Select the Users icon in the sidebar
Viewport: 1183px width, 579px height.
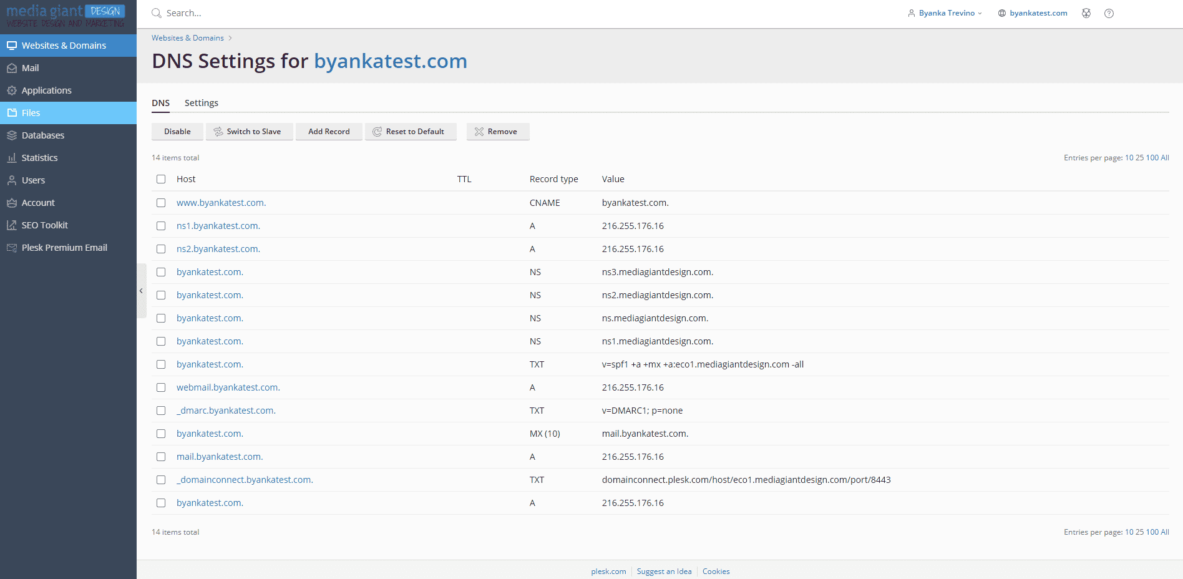(12, 180)
